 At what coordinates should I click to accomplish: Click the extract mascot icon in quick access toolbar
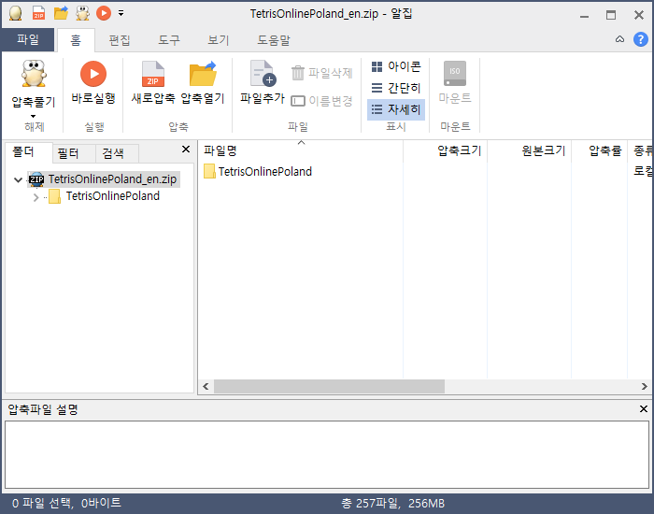[x=82, y=13]
